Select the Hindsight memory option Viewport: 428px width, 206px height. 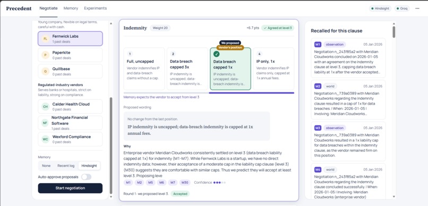[89, 166]
